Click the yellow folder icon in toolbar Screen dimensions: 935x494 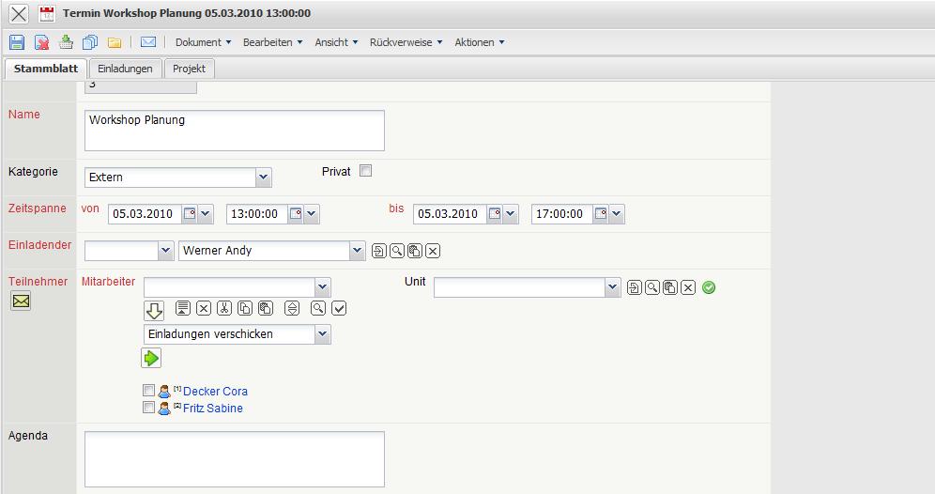[x=115, y=42]
